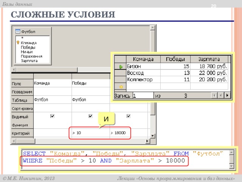
Task: Click Победы value 13 in results
Action: [175, 73]
